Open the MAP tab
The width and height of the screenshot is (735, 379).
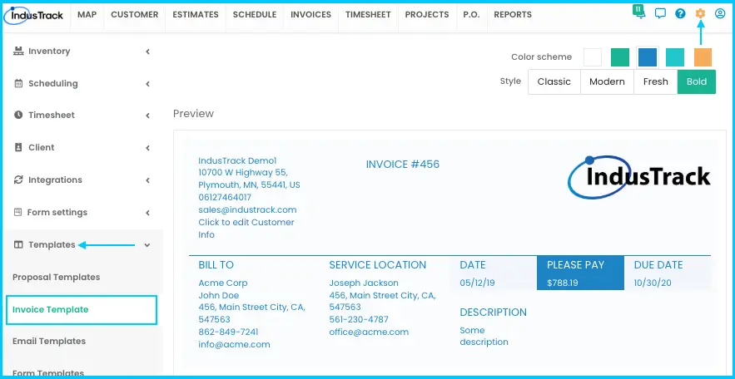click(x=87, y=15)
